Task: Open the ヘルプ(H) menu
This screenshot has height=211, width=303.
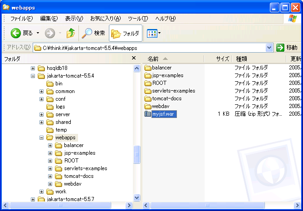Action: (166, 19)
